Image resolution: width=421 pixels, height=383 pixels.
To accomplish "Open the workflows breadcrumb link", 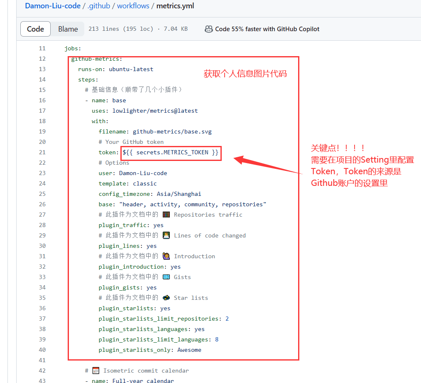I will coord(133,6).
